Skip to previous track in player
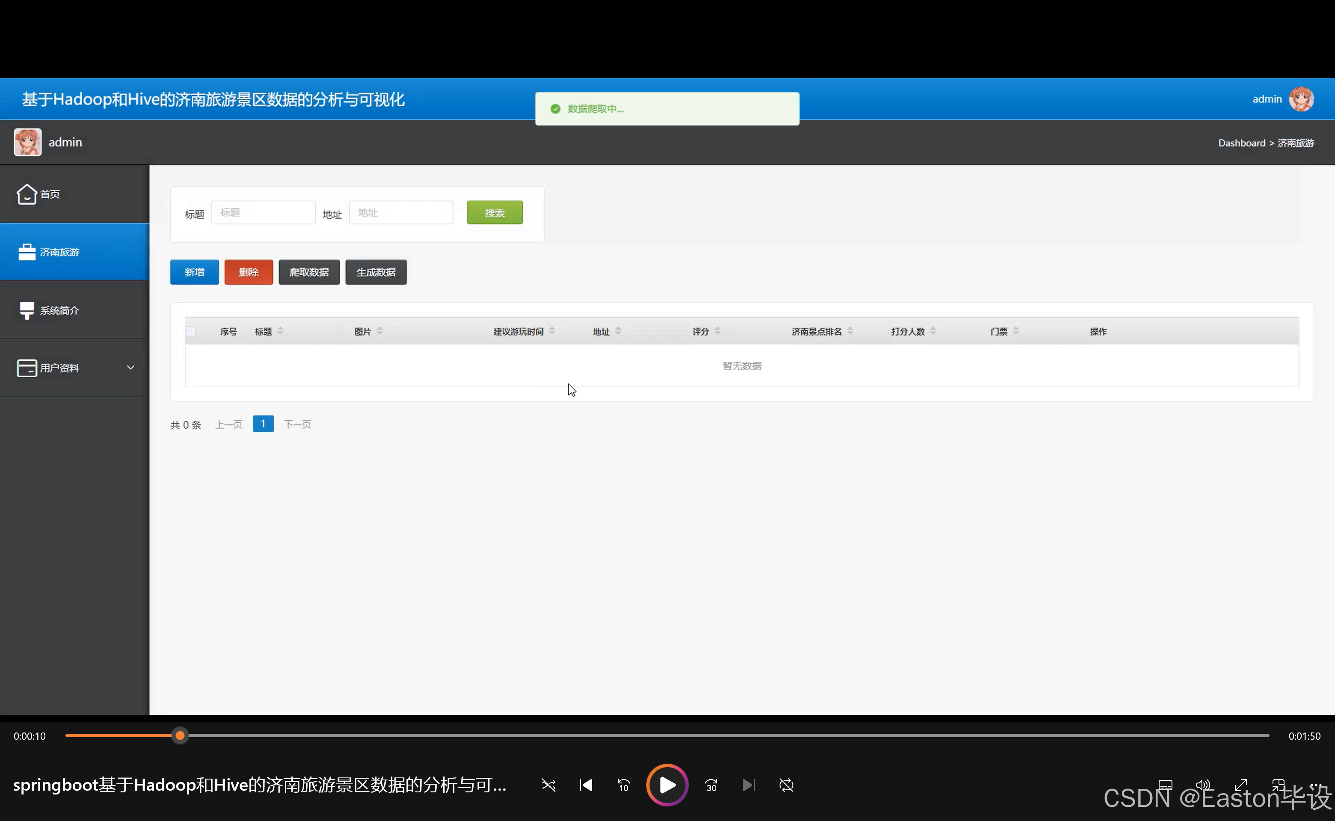This screenshot has height=821, width=1335. pos(586,785)
